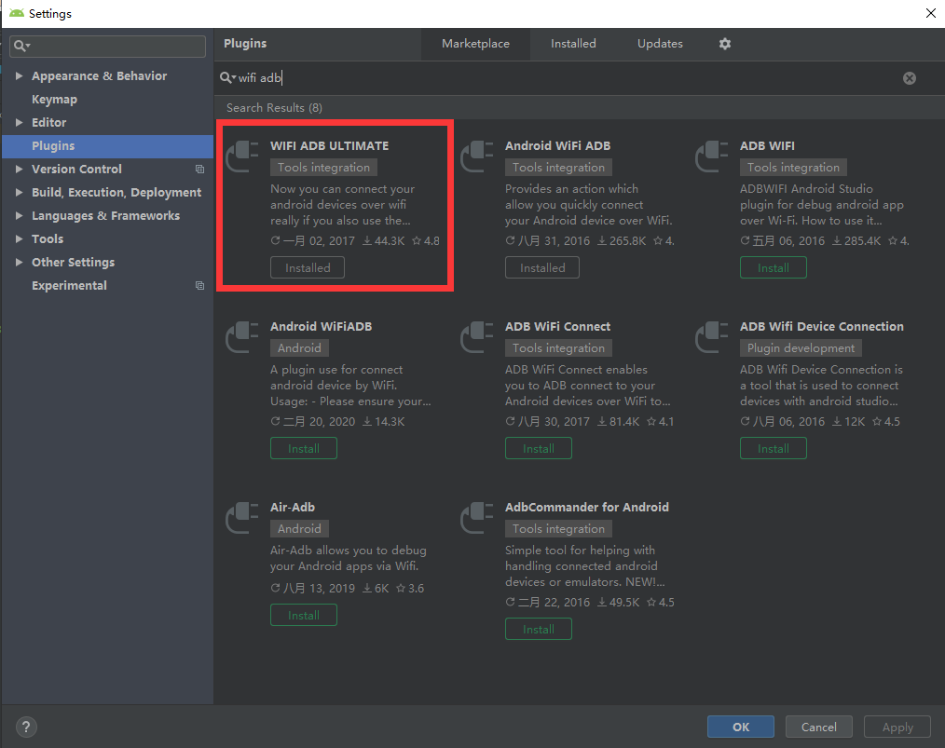The width and height of the screenshot is (945, 748).
Task: Install ADB Wifi Device Connection plugin
Action: point(774,449)
